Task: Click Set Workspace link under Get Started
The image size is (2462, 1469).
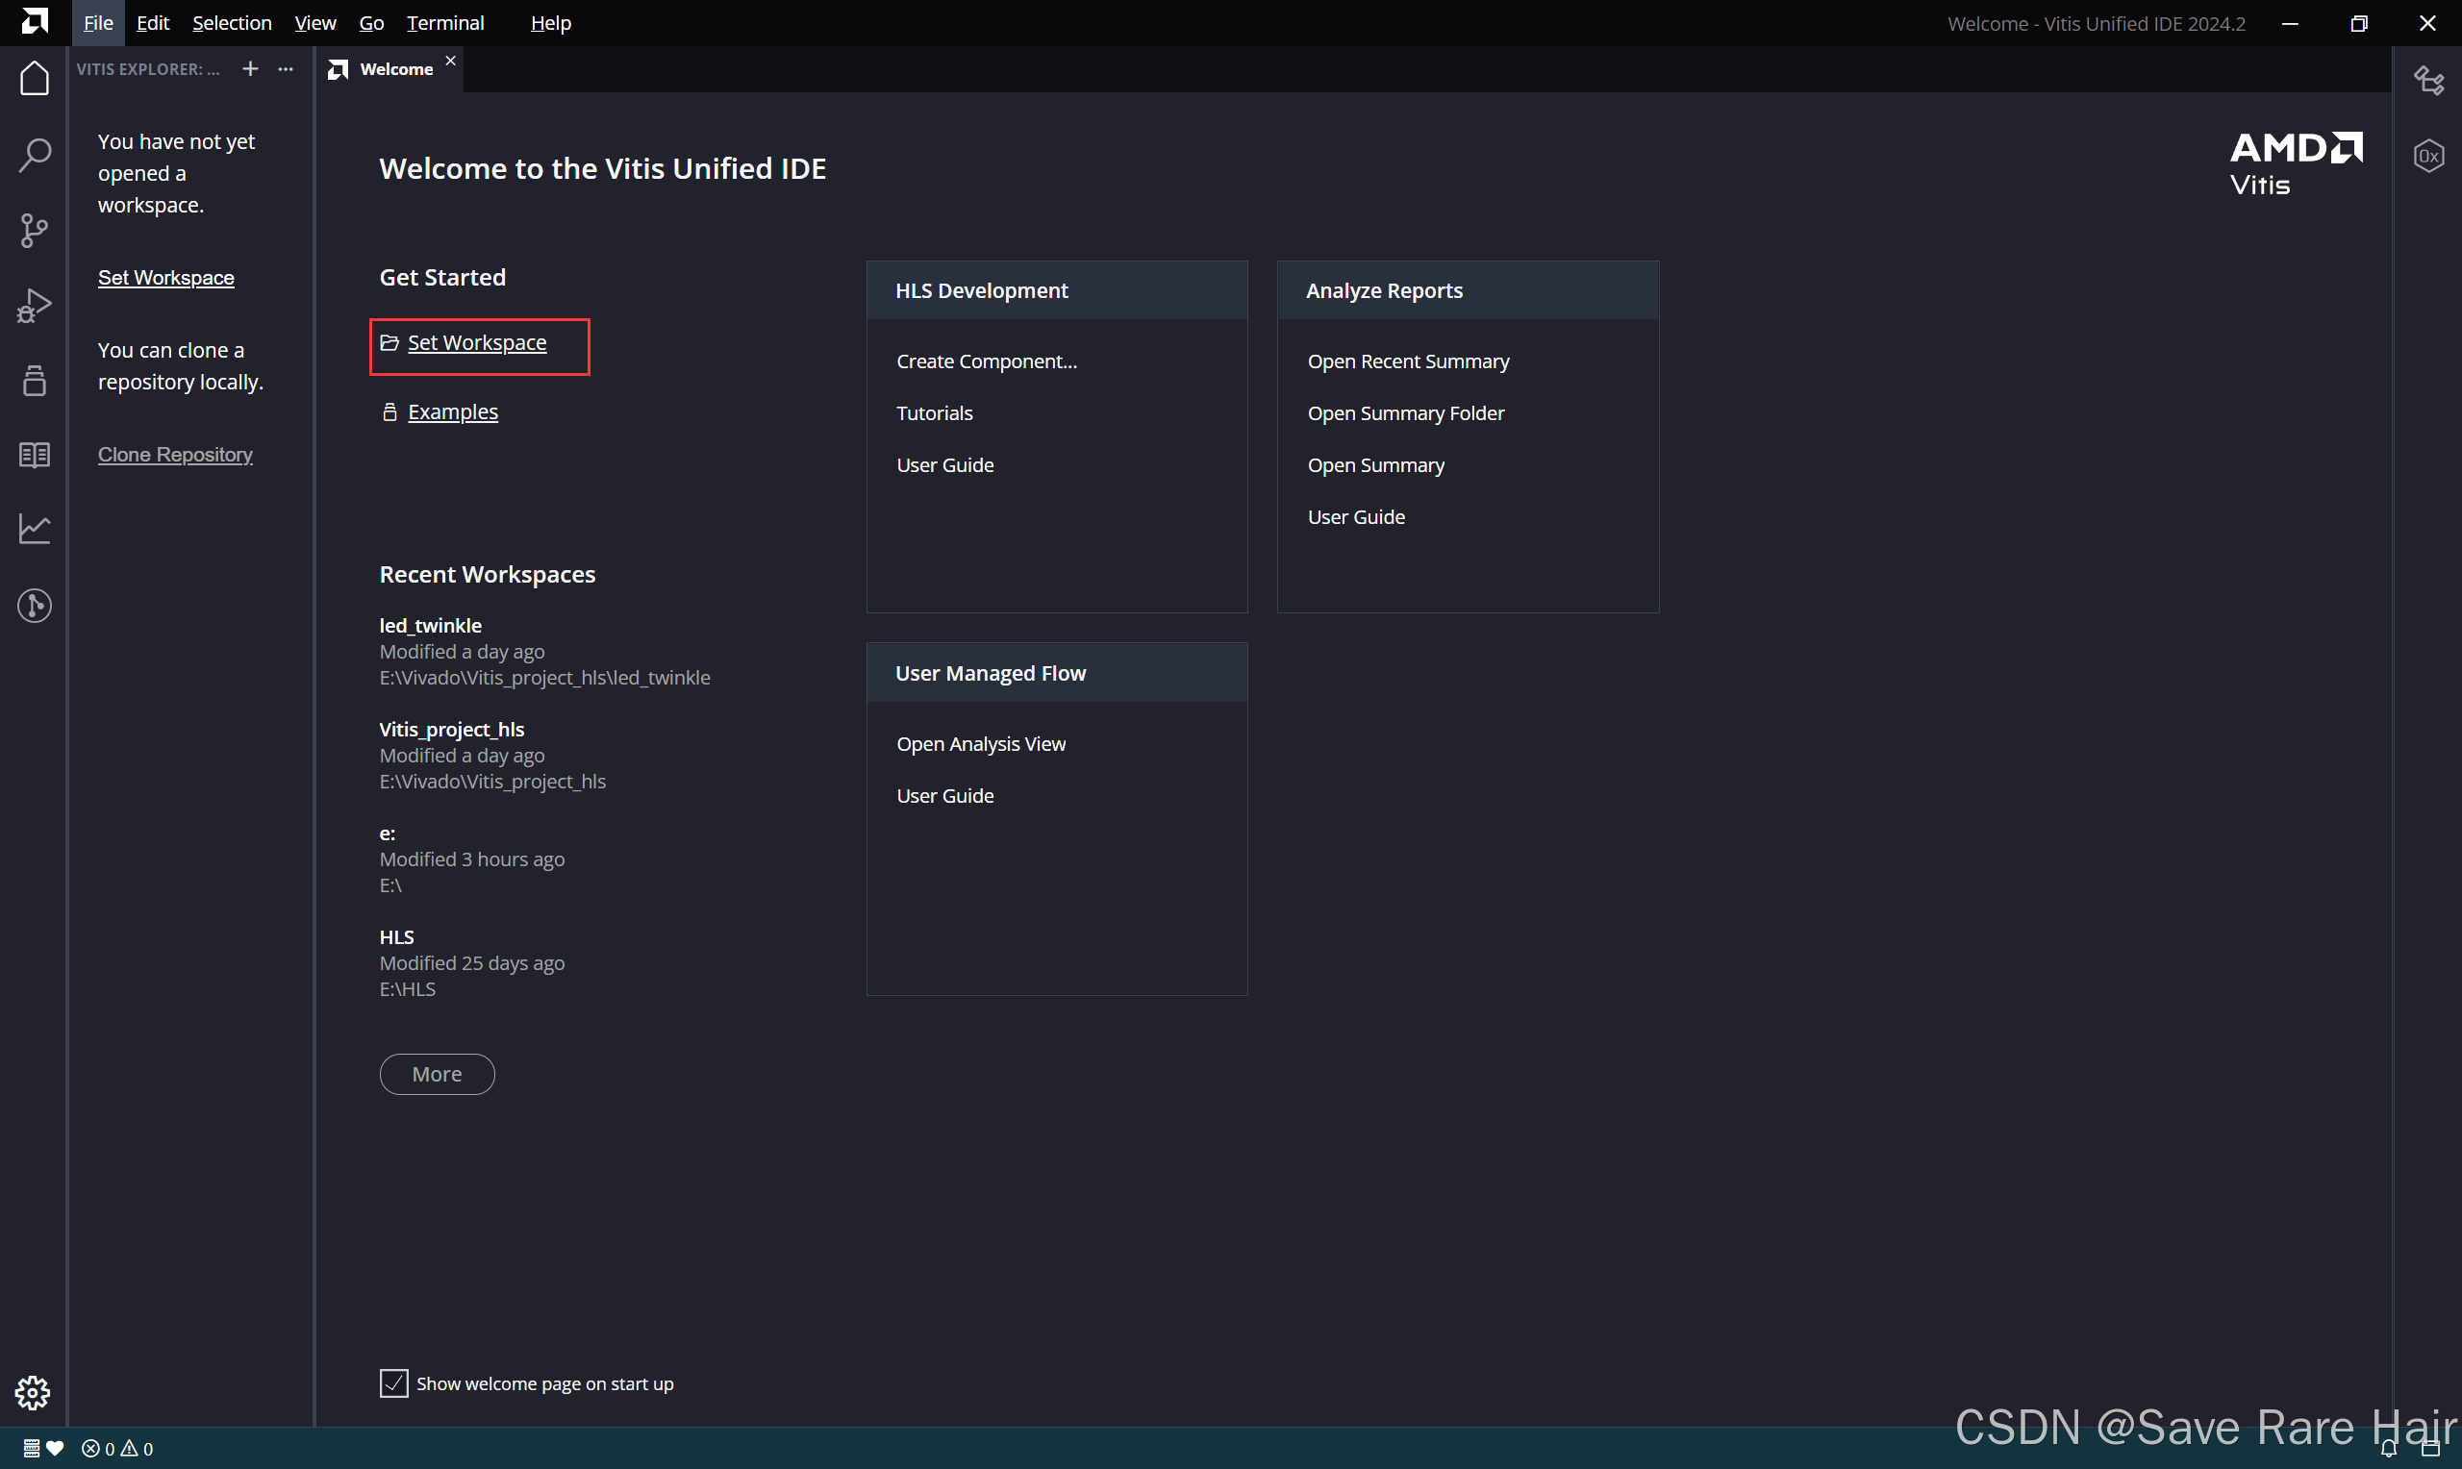Action: (476, 342)
